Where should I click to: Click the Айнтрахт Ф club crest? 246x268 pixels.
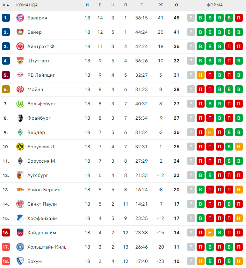pos(20,46)
